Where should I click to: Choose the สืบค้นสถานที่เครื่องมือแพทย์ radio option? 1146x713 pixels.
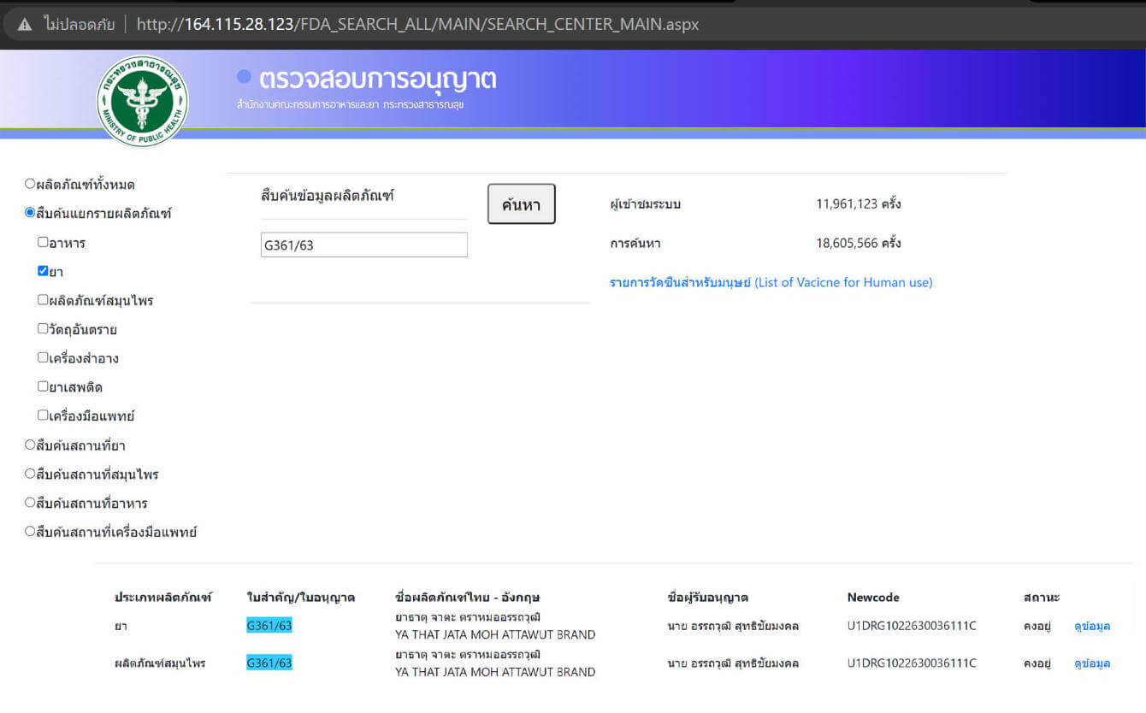click(x=30, y=532)
